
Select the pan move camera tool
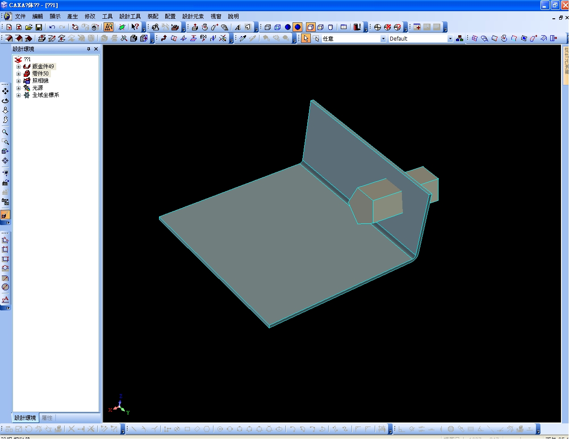click(5, 91)
